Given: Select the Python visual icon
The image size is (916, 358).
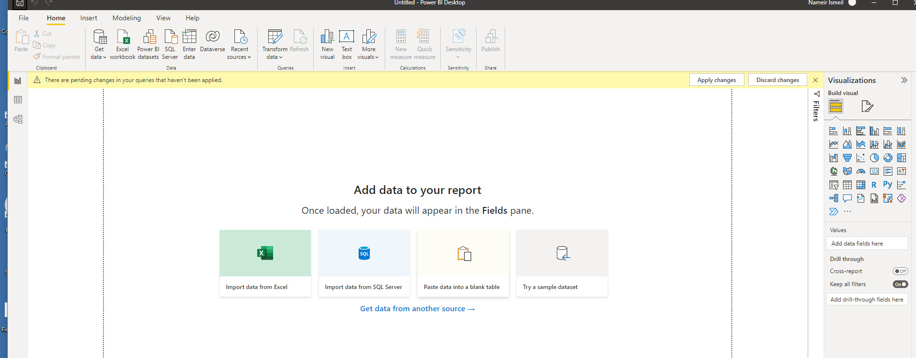Looking at the screenshot, I should coord(888,185).
